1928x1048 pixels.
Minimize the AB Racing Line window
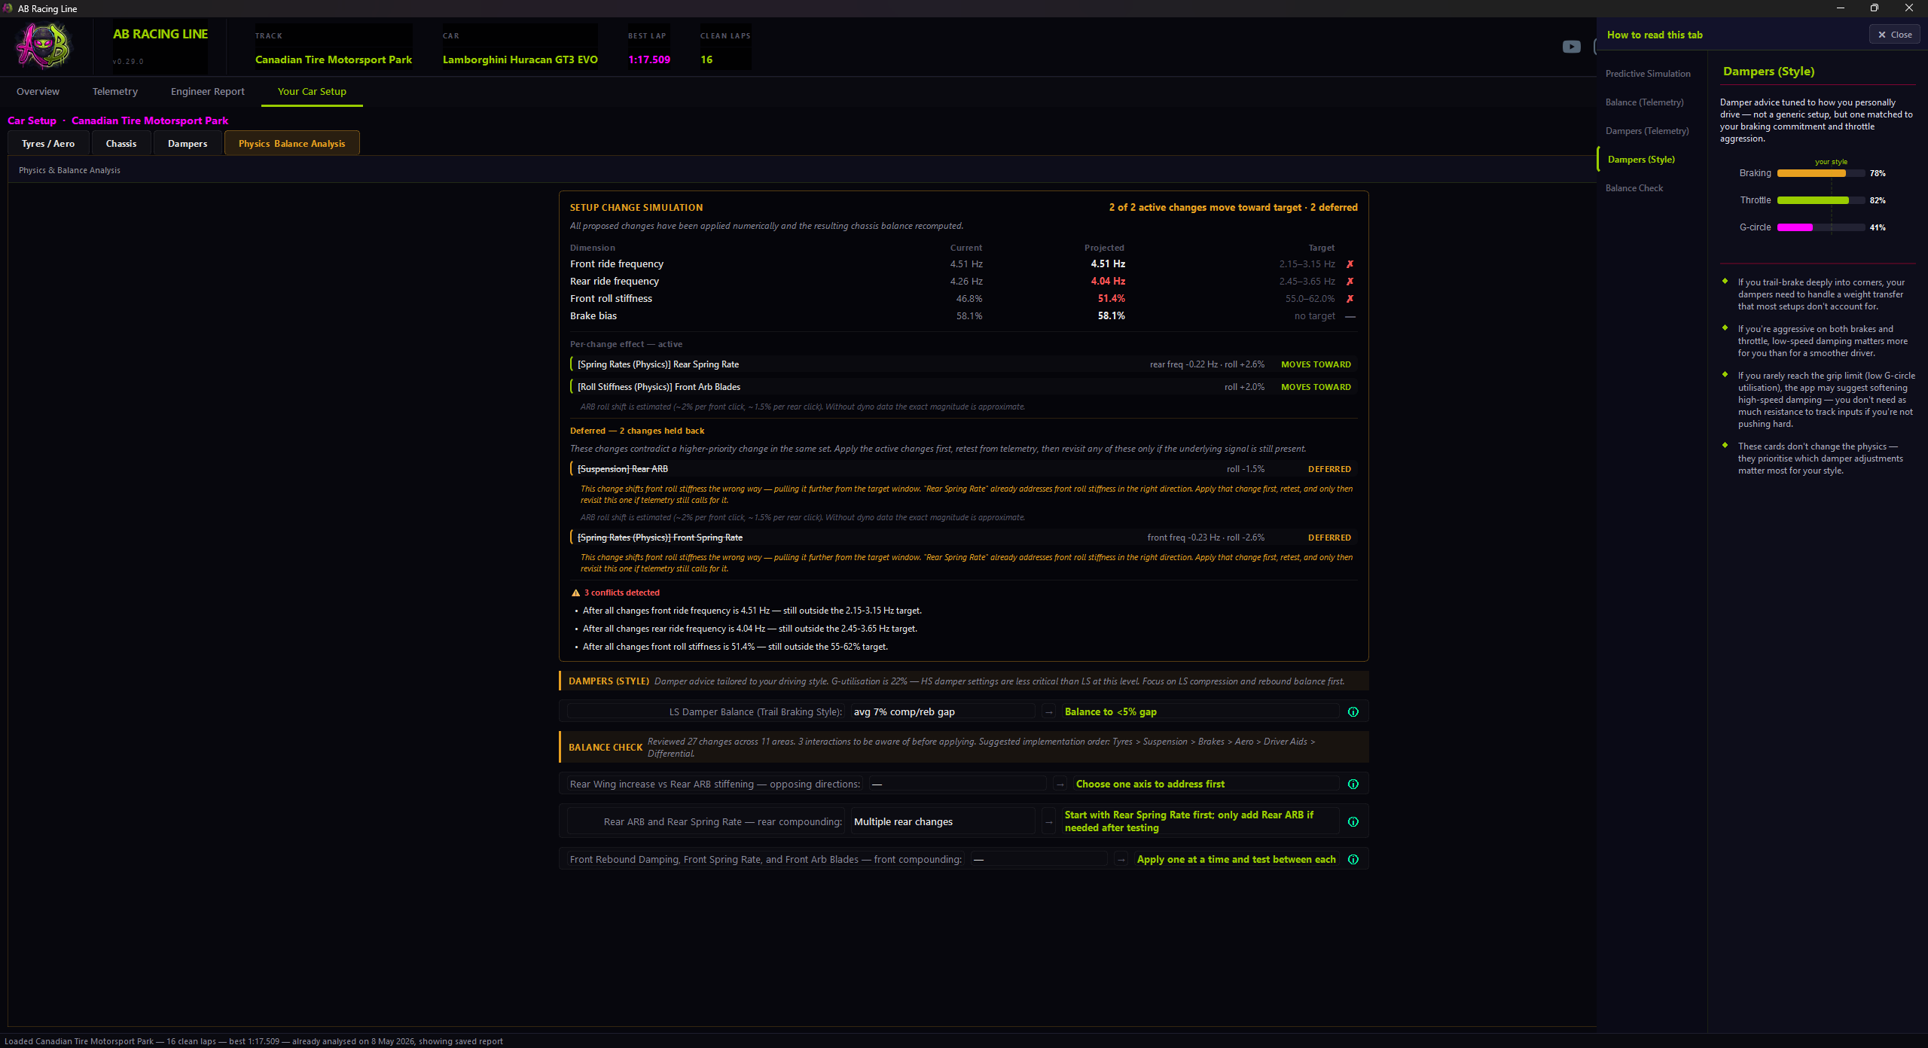tap(1840, 8)
